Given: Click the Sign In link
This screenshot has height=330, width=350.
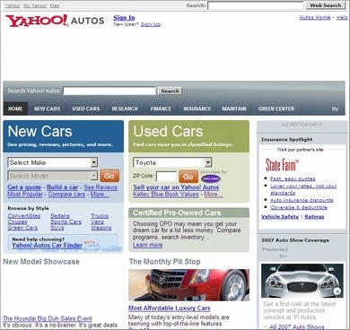Looking at the screenshot, I should click(124, 18).
